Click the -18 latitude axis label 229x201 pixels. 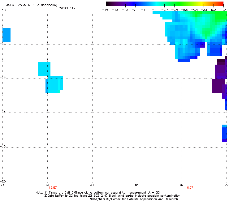pos(3,146)
